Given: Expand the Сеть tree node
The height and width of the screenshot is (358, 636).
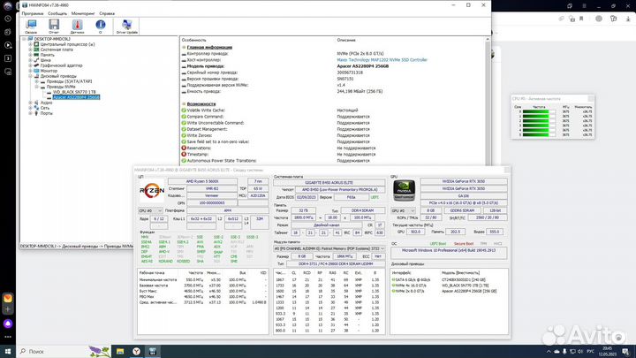Looking at the screenshot, I should coord(30,108).
